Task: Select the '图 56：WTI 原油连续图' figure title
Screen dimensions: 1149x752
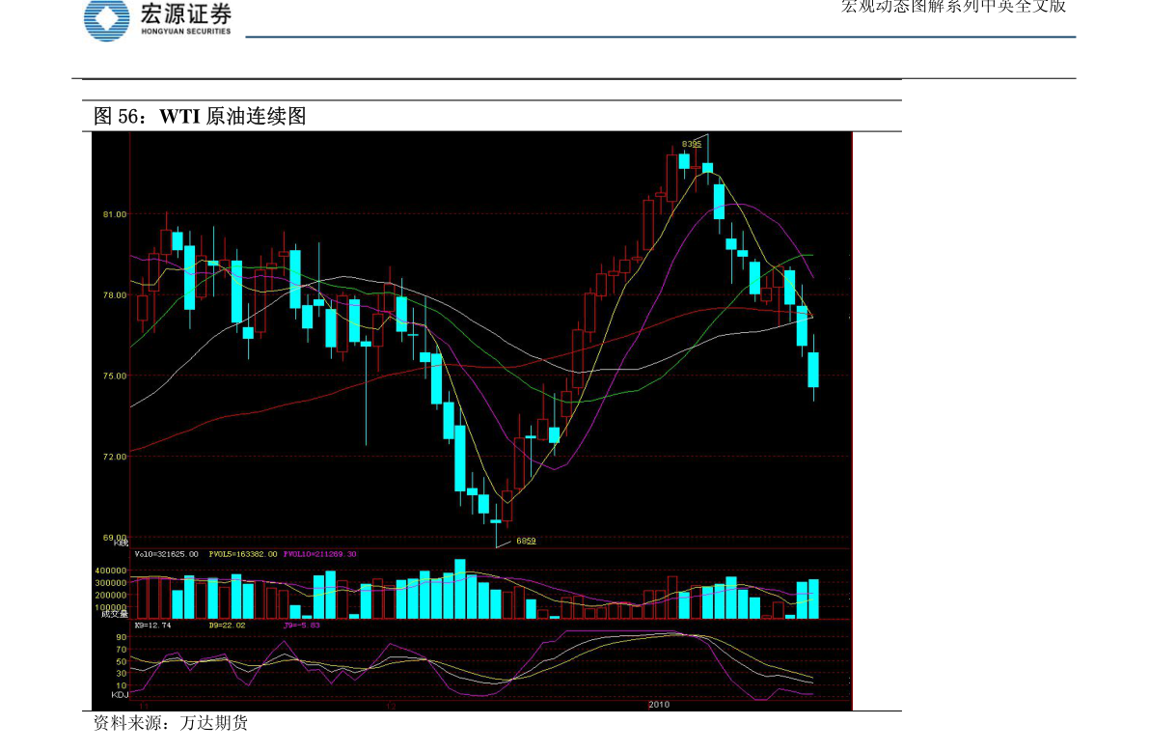Action: coord(200,116)
